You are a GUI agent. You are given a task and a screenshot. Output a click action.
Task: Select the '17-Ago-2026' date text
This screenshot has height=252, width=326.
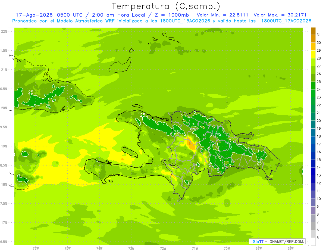click(34, 15)
